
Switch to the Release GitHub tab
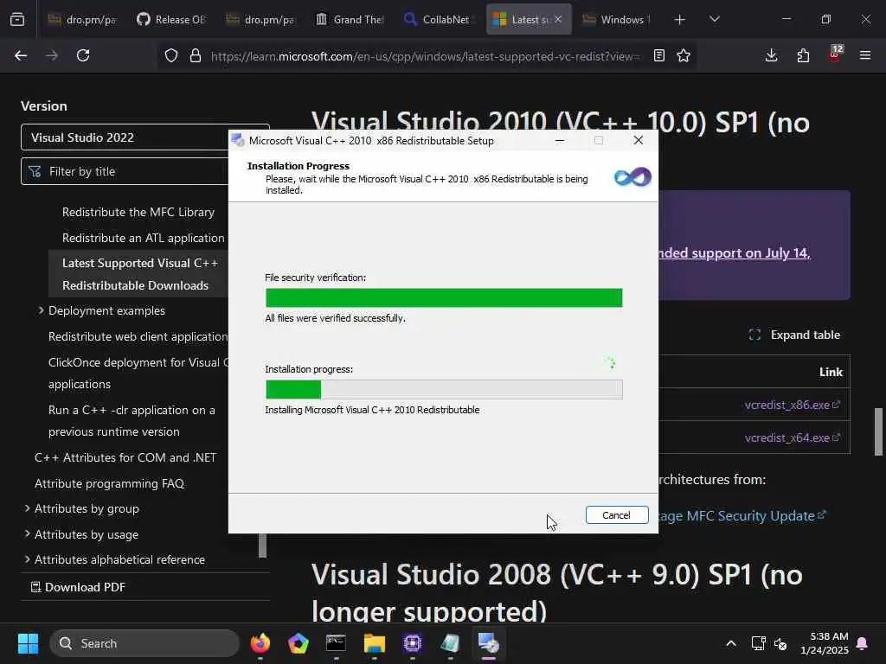pos(171,19)
